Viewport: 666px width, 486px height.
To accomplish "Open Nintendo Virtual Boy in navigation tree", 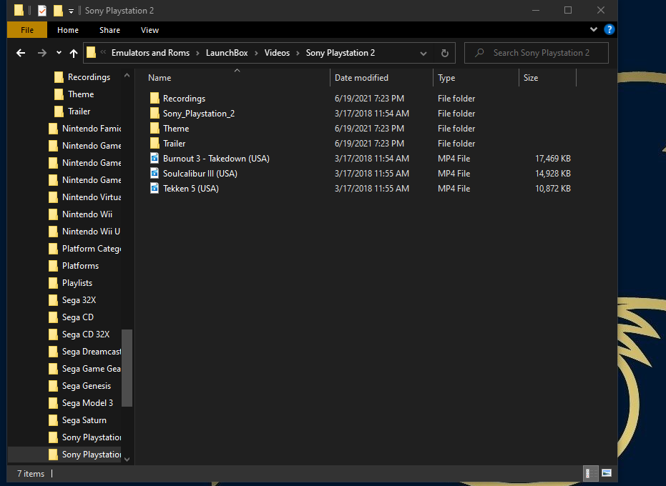I will coord(92,197).
